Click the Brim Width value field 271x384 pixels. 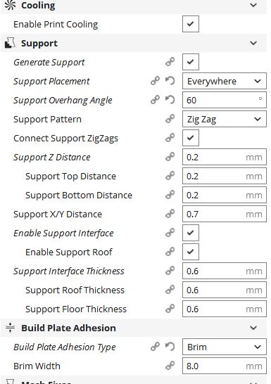point(225,366)
